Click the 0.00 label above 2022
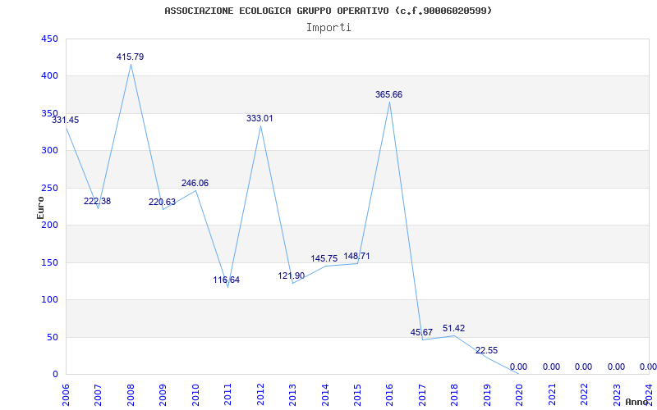The image size is (657, 410). click(x=583, y=367)
